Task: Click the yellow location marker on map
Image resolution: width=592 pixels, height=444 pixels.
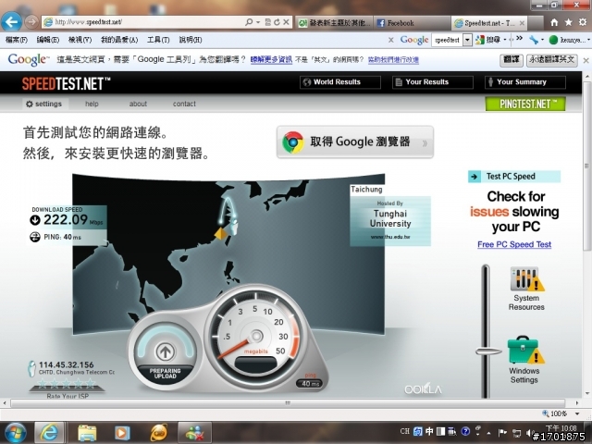Action: [x=220, y=234]
